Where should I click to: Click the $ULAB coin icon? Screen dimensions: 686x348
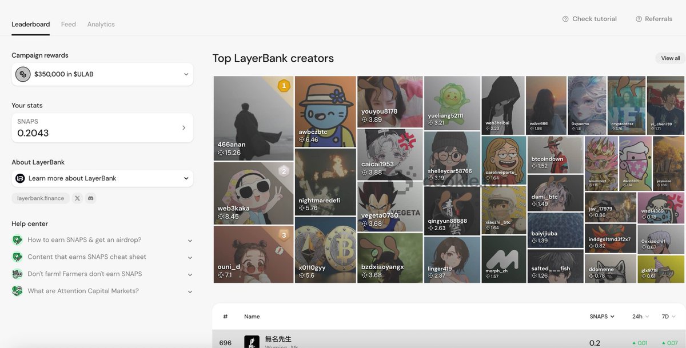coord(23,74)
